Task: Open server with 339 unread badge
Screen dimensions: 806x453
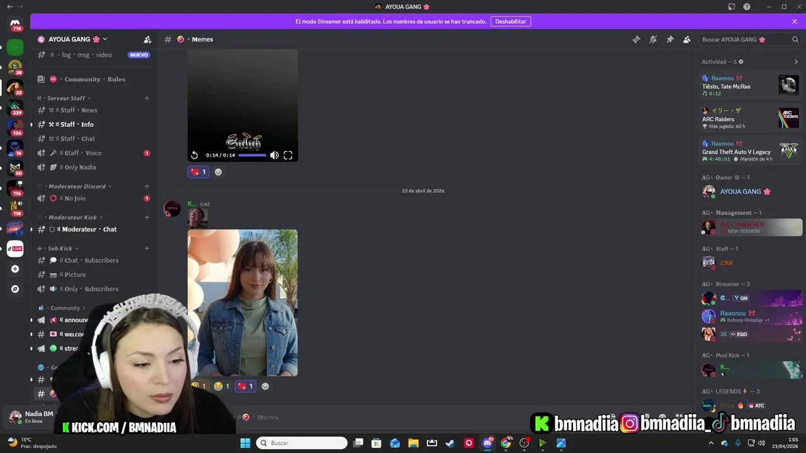Action: 15,107
